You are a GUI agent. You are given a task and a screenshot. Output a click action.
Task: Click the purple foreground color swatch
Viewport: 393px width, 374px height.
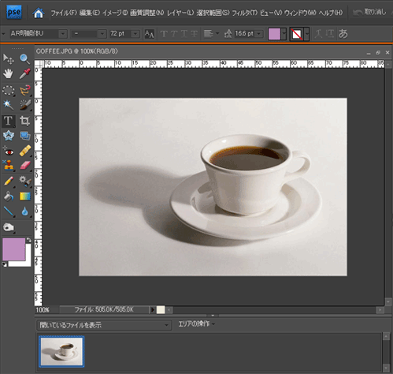click(x=13, y=249)
